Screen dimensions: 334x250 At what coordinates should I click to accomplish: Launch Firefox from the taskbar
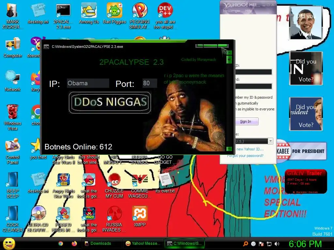[x=74, y=243]
